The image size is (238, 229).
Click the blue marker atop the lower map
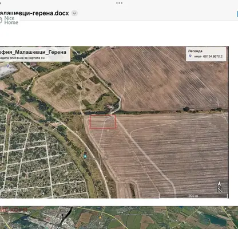coord(181,207)
